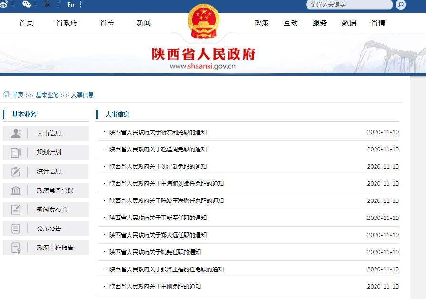
Task: Open 新闻 navigation item
Action: pyautogui.click(x=143, y=23)
